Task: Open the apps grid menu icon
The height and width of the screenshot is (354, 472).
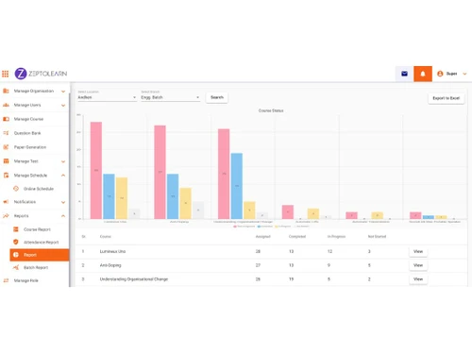Action: (x=6, y=74)
